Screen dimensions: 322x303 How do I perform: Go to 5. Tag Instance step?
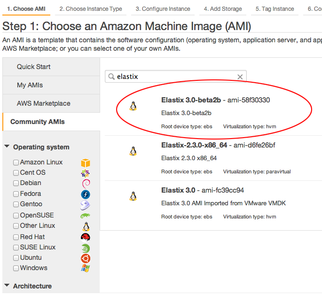[275, 9]
